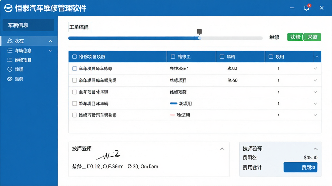Expand the 全车项目 row chevron
Screen dimensions: 332x186
coord(315,92)
